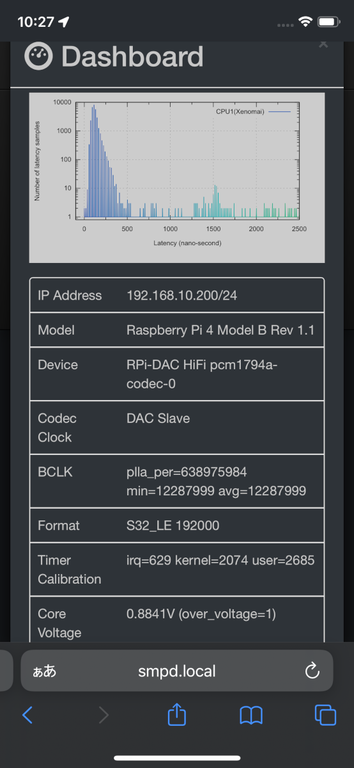Tap Safari forward arrow
The height and width of the screenshot is (768, 354).
[104, 715]
